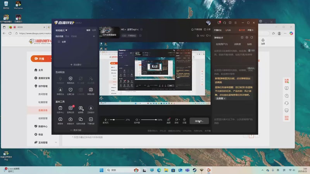Image resolution: width=310 pixels, height=174 pixels.
Task: Open 详情 details chevron
Action: click(x=250, y=30)
